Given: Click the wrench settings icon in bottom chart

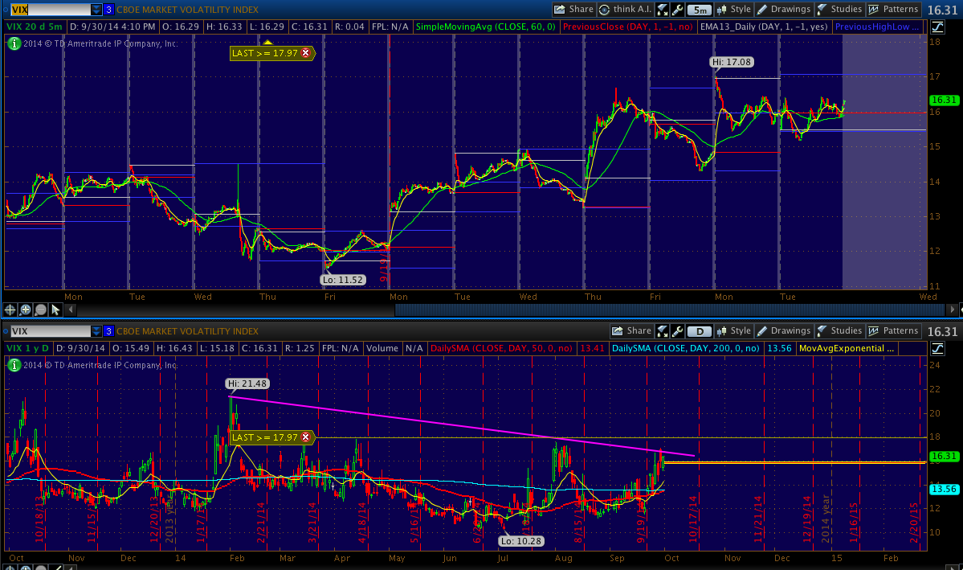Looking at the screenshot, I should tap(678, 331).
